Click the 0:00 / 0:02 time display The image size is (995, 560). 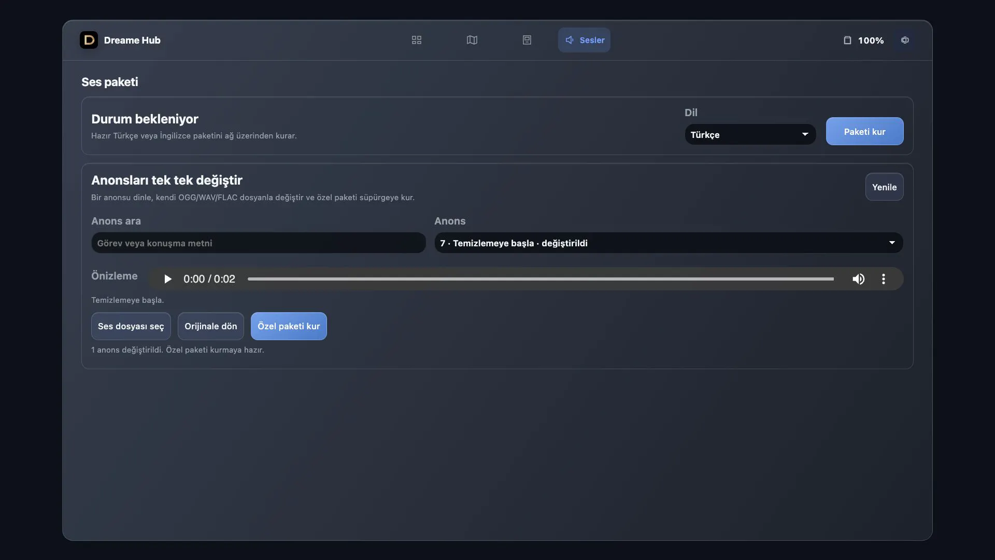(209, 279)
